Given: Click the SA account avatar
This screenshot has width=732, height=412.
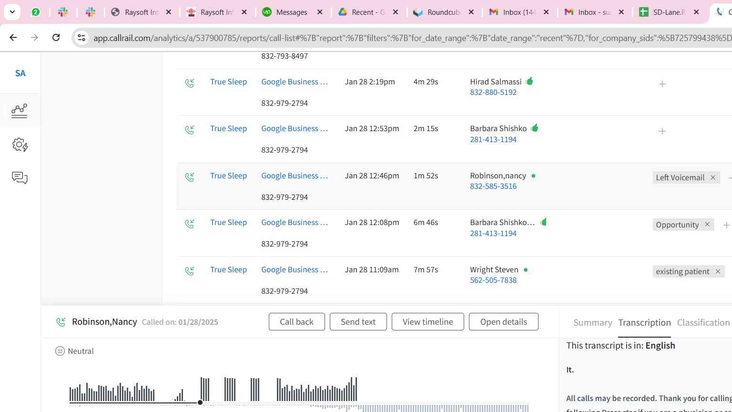Looking at the screenshot, I should click(x=20, y=73).
